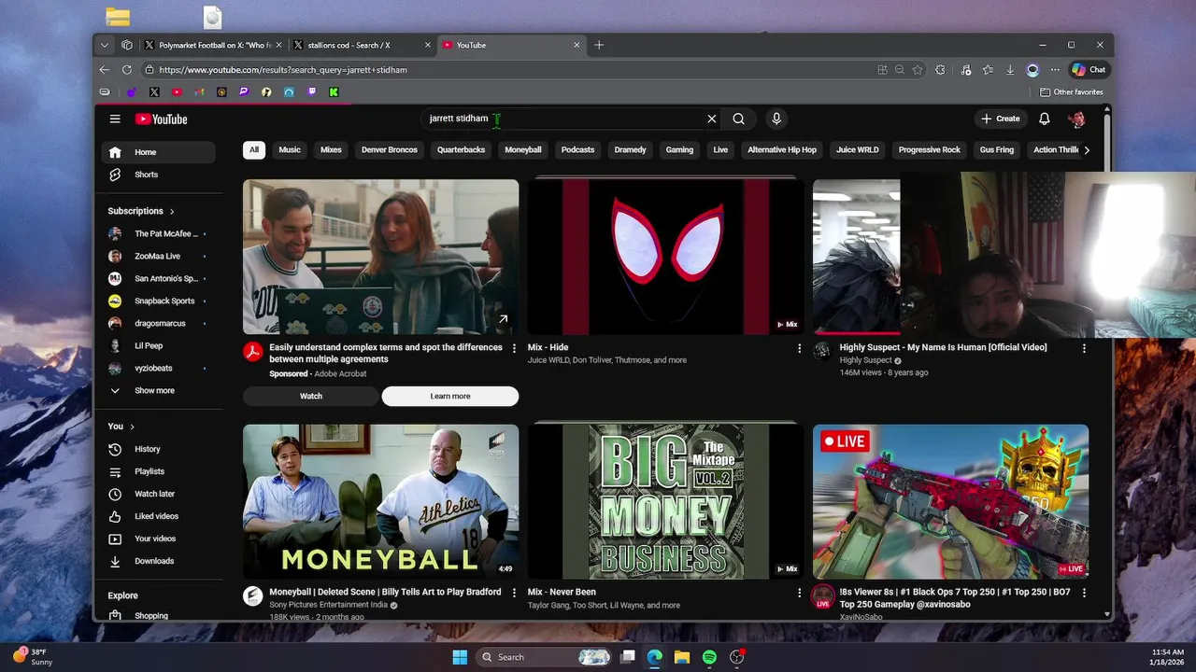Go back in the browser

pyautogui.click(x=105, y=69)
